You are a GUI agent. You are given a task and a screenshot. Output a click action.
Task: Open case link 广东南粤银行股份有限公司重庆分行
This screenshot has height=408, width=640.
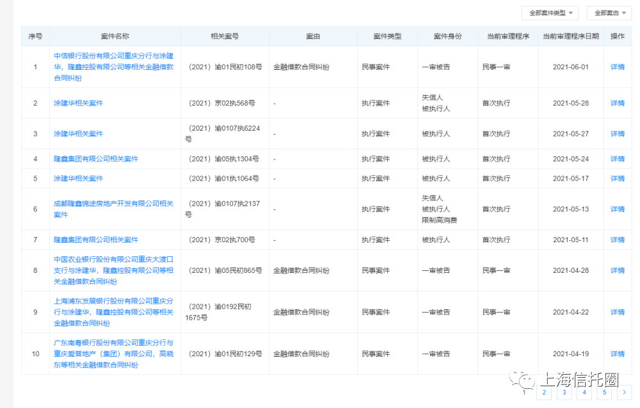tap(113, 354)
